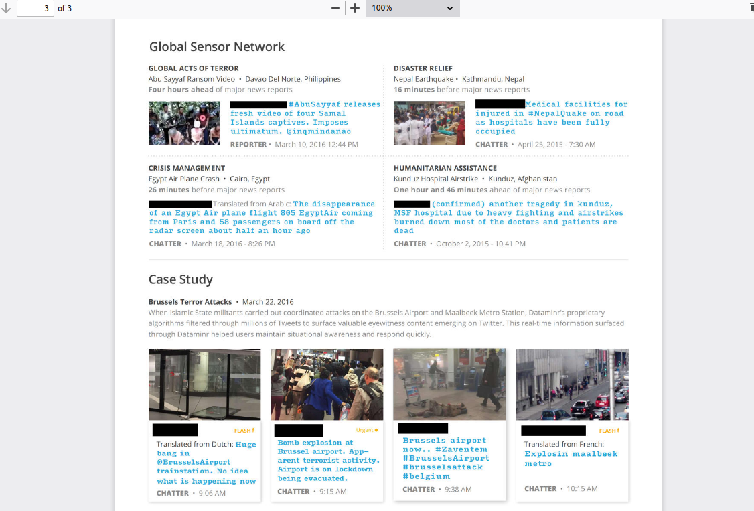754x511 pixels.
Task: Click the crowded airport evacuation photo
Action: click(x=327, y=384)
